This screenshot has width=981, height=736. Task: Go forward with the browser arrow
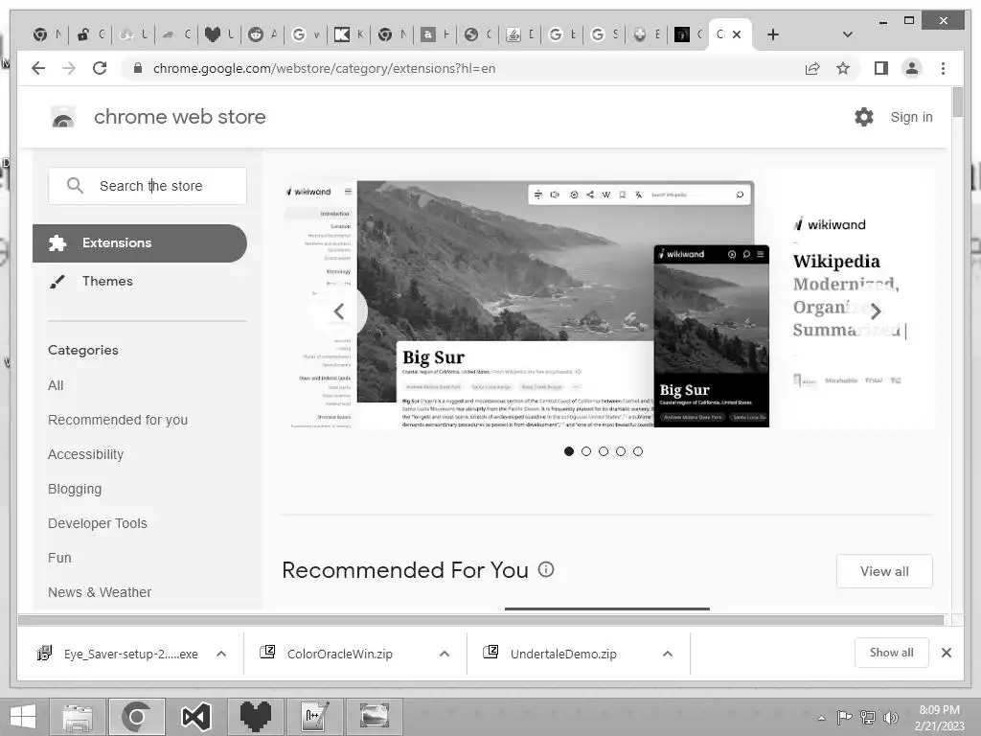point(69,68)
